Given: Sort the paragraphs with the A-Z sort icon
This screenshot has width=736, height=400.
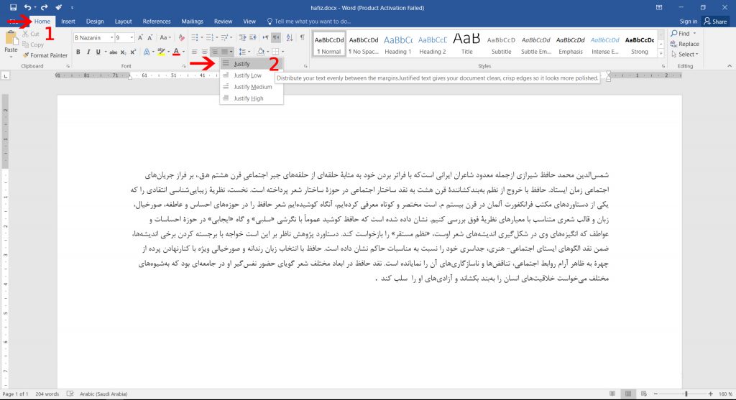Looking at the screenshot, I should (290, 37).
